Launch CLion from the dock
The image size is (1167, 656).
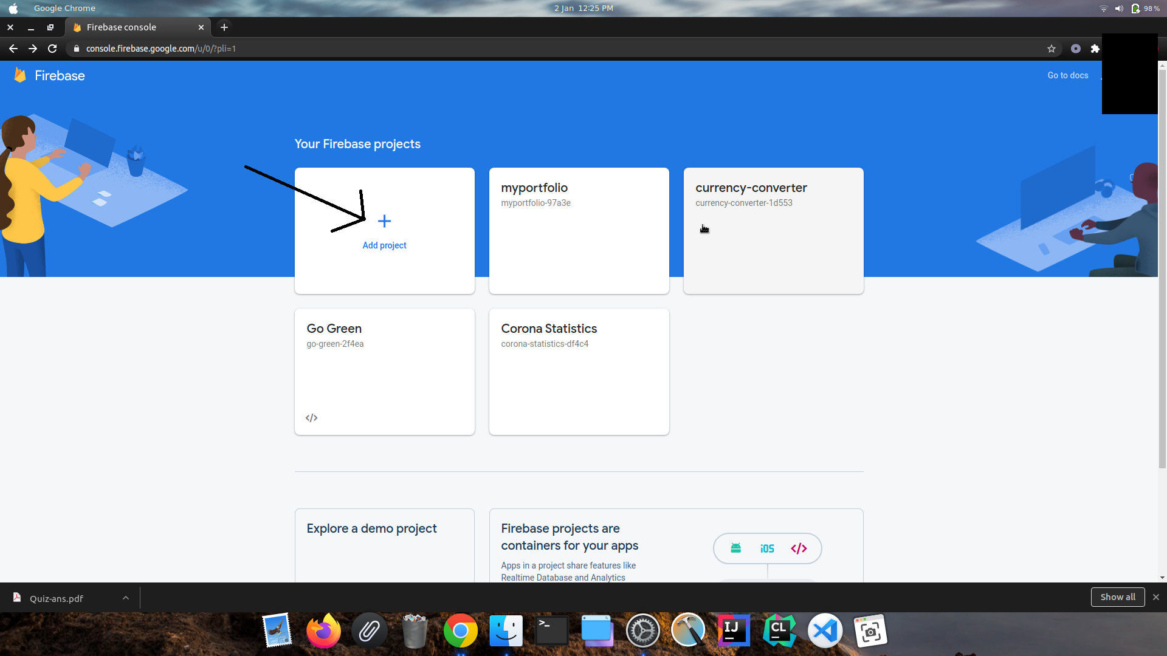click(x=779, y=631)
